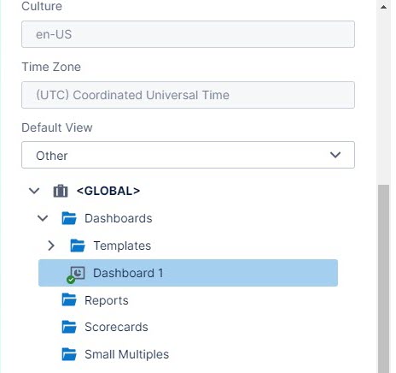Click the Reports folder icon

(69, 299)
